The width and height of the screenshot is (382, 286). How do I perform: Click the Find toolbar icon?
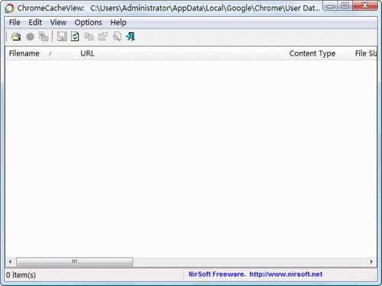coord(117,37)
